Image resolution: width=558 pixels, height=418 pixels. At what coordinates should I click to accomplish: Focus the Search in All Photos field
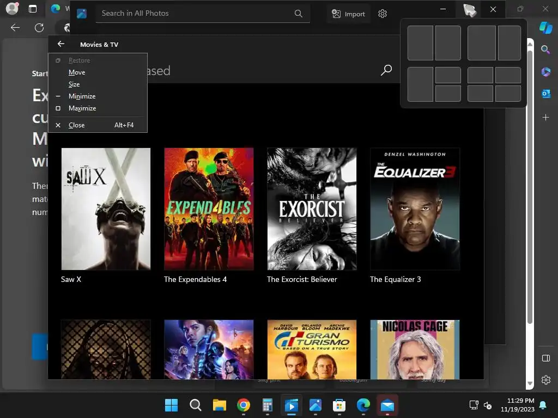(203, 14)
